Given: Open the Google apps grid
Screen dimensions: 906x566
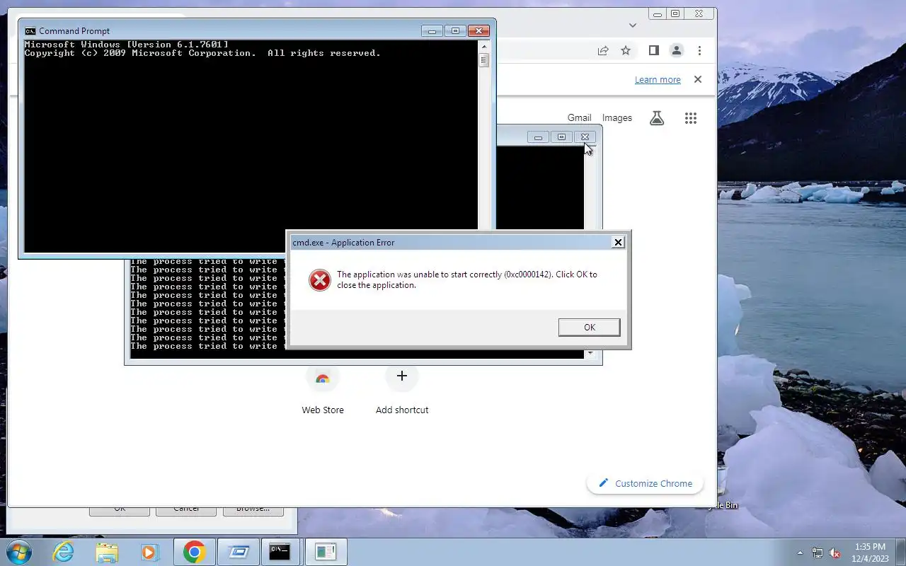Looking at the screenshot, I should [x=691, y=118].
